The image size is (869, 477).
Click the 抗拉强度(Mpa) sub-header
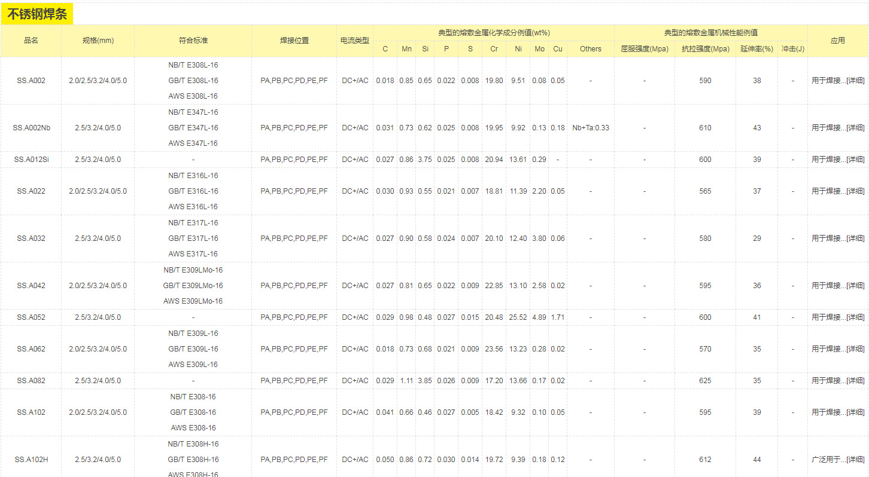706,49
